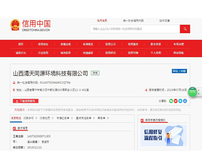
Task: Switch to the 行政处罚 tab
Action: (45, 118)
